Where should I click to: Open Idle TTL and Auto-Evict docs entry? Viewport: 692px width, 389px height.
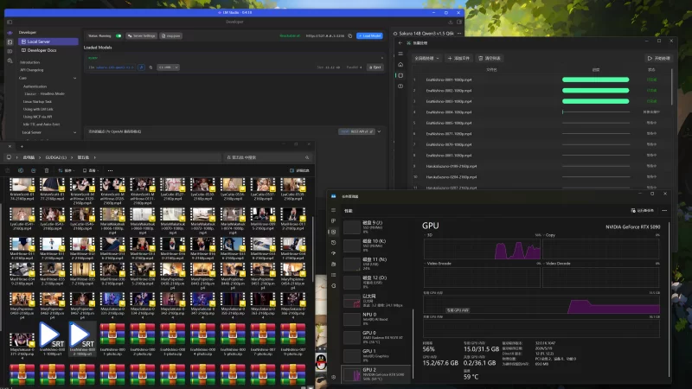(42, 124)
